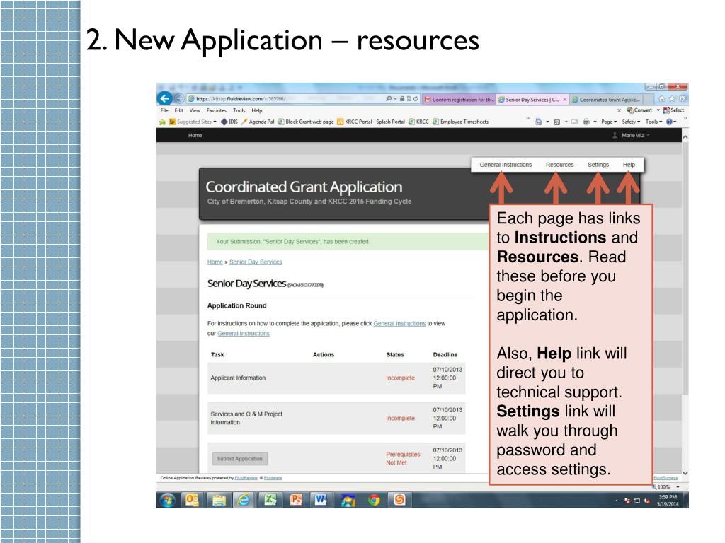Open the IDIS bookmark

tap(229, 122)
